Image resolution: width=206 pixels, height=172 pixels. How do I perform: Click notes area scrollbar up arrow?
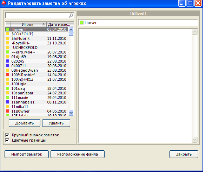coord(194,32)
